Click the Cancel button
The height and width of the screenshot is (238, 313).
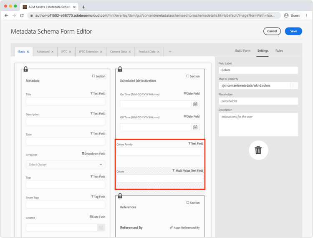pos(272,31)
